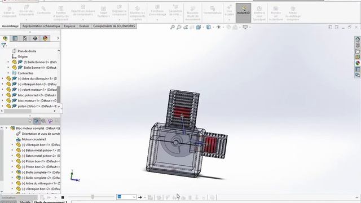Image resolution: width=361 pixels, height=203 pixels.
Task: Select Origine in the feature tree
Action: pos(23,56)
